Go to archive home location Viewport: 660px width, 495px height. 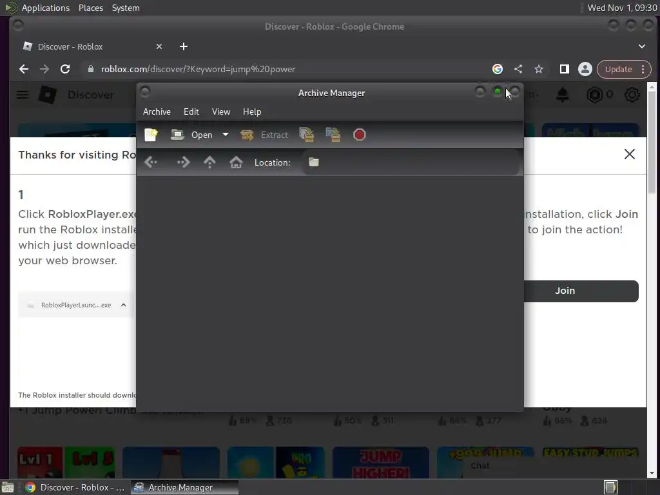point(236,162)
